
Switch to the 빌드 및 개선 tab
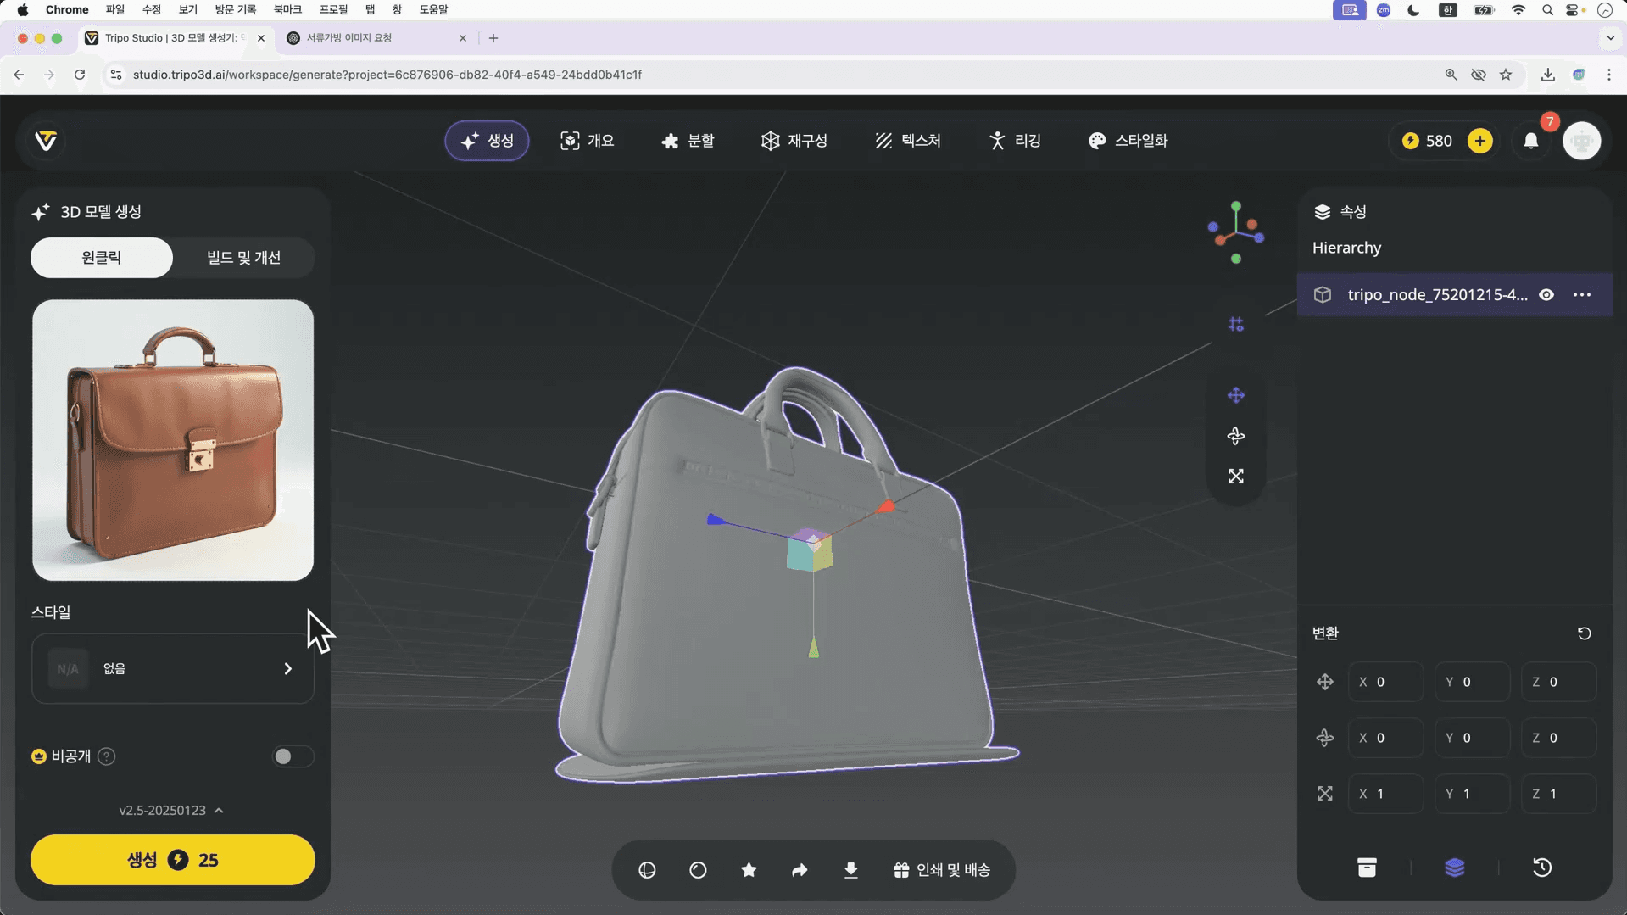(243, 257)
